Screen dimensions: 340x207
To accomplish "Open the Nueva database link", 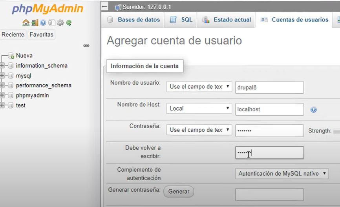I will [24, 56].
